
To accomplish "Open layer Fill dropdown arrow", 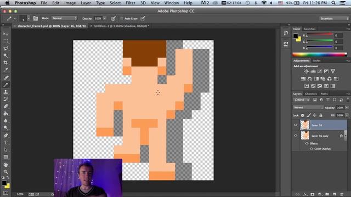I will pyautogui.click(x=347, y=115).
